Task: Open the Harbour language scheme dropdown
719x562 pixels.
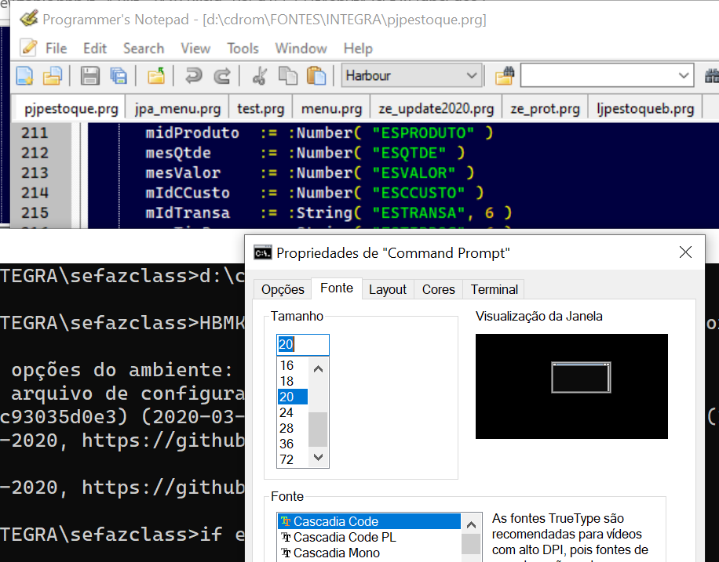Action: [x=472, y=76]
